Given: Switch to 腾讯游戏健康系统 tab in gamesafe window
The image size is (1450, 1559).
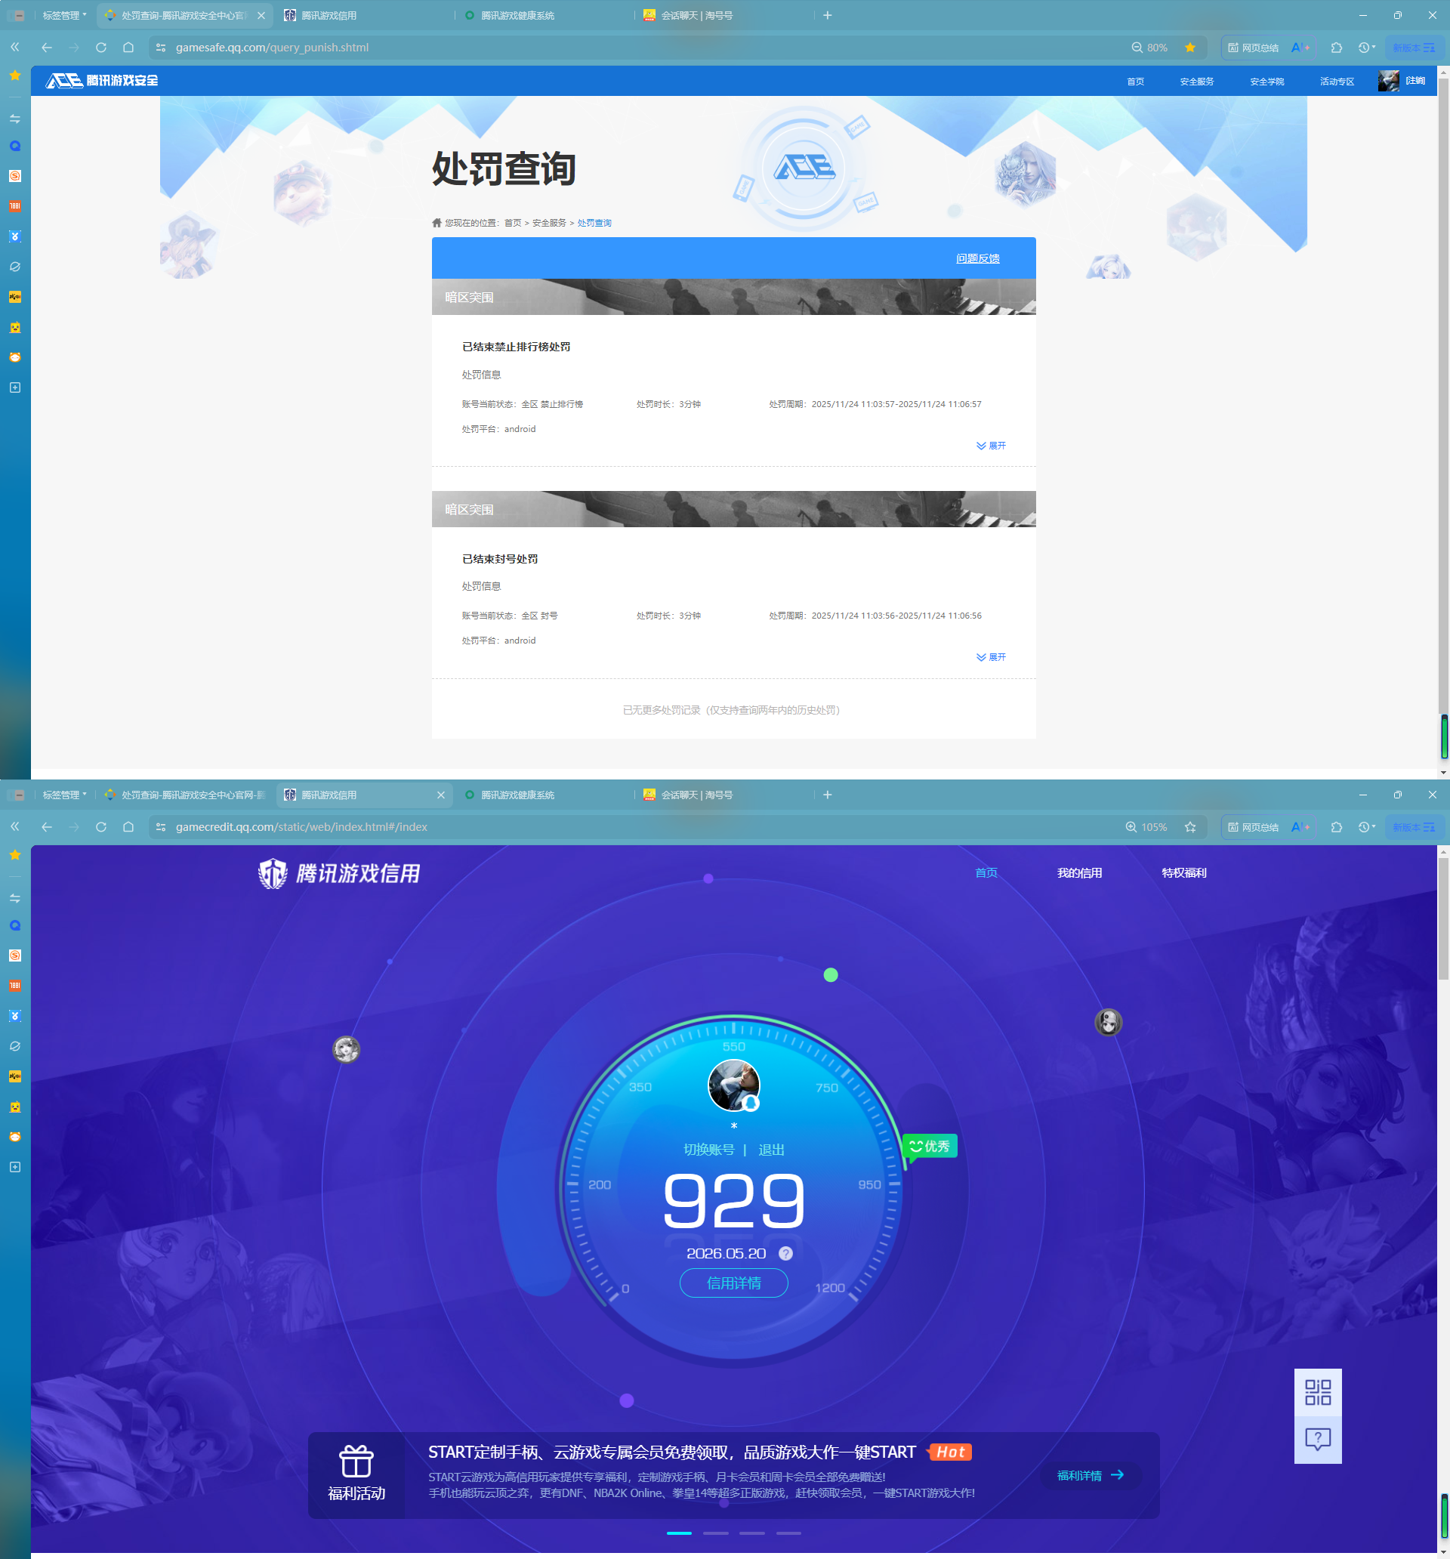Looking at the screenshot, I should click(517, 16).
